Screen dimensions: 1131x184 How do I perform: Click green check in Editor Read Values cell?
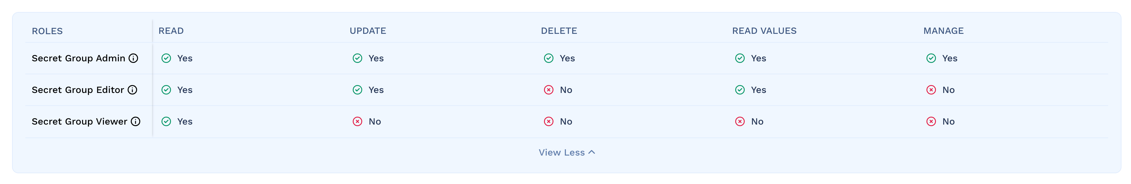(x=740, y=90)
